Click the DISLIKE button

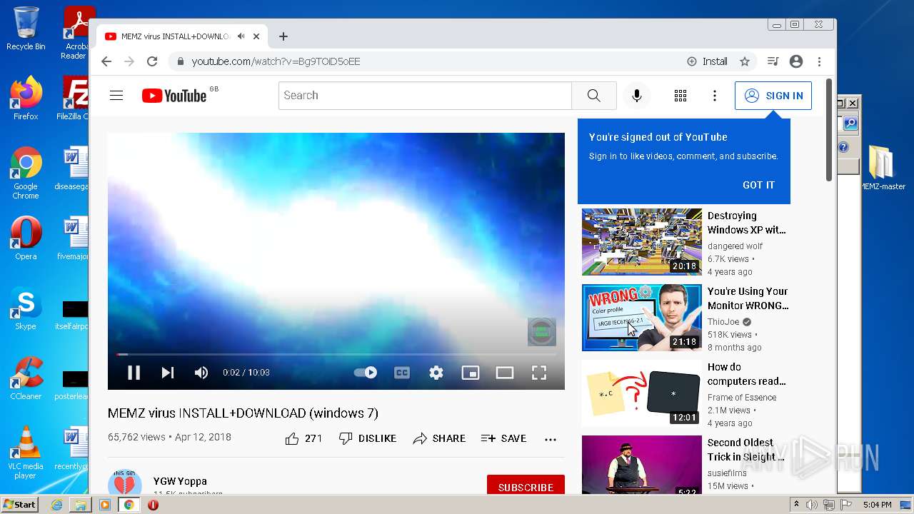[x=368, y=438]
